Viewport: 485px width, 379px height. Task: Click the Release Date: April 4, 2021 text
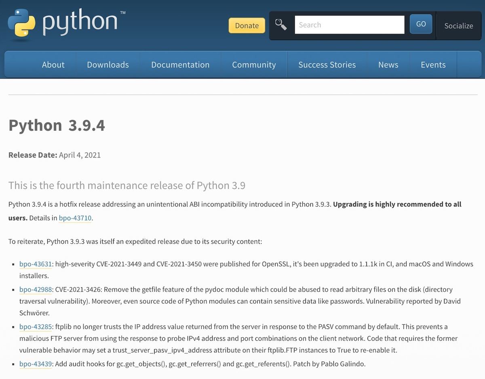(55, 155)
